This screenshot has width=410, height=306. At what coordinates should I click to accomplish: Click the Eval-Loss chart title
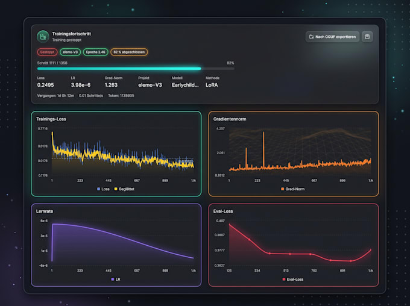pos(223,211)
